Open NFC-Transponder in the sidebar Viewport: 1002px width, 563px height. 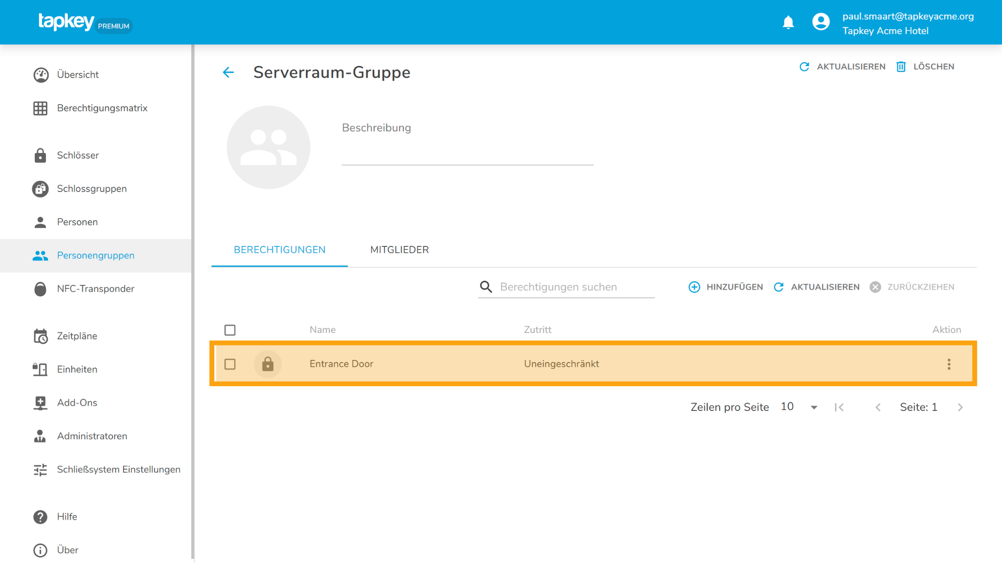96,289
